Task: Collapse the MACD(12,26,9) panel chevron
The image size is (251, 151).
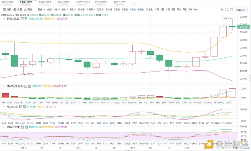Action: (x=4, y=86)
